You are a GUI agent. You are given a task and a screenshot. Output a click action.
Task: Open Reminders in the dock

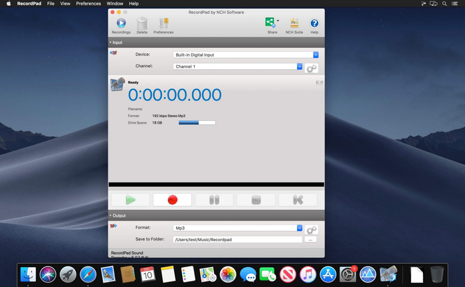pyautogui.click(x=188, y=274)
